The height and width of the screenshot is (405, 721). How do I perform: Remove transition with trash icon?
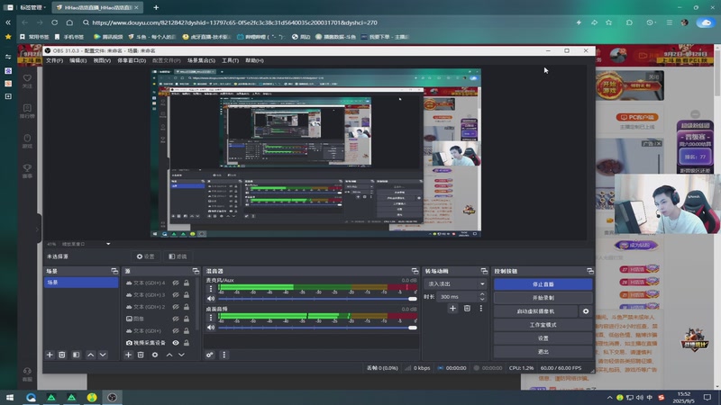pyautogui.click(x=467, y=308)
